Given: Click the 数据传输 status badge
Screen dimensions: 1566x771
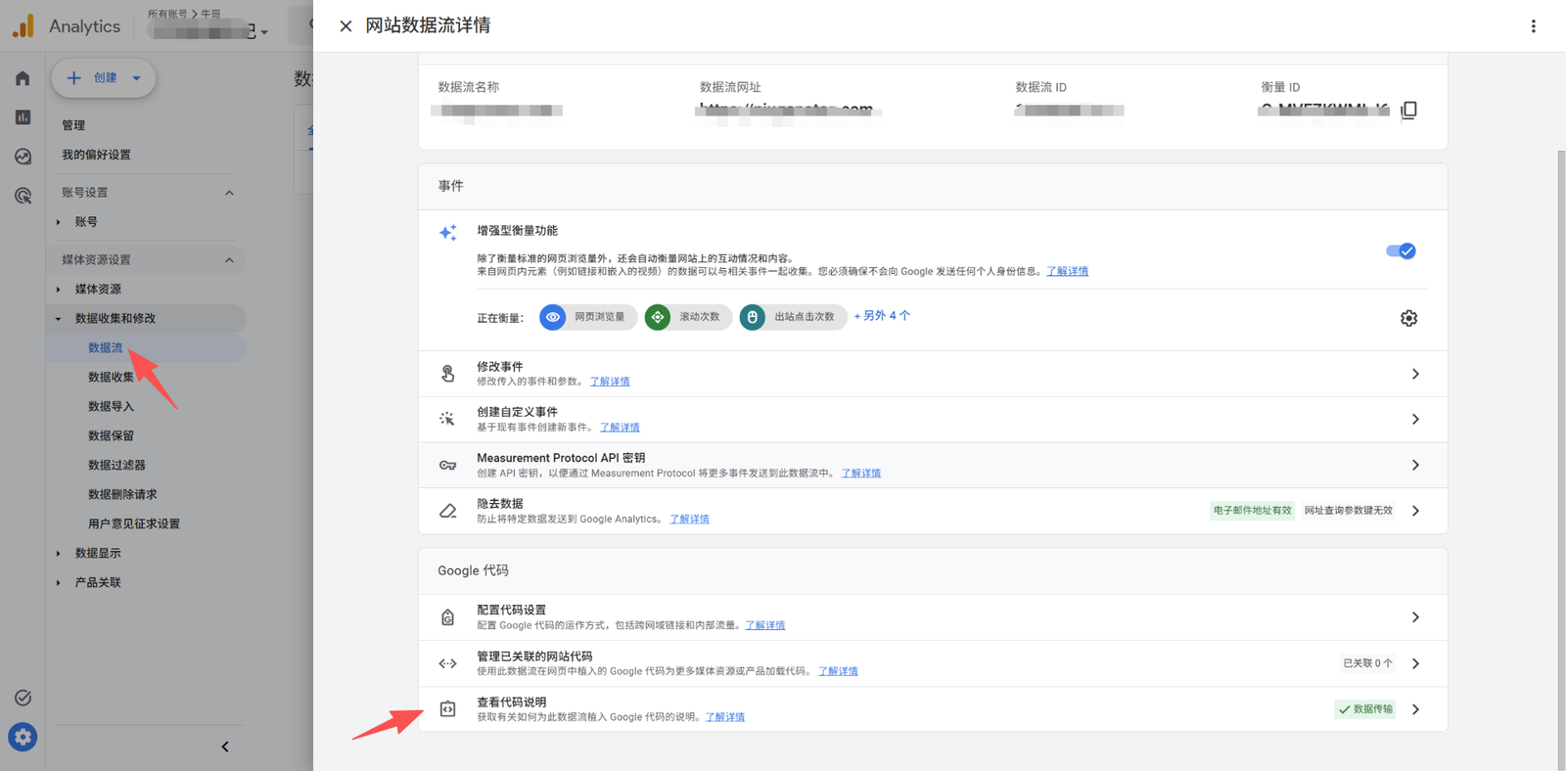Looking at the screenshot, I should (1364, 709).
